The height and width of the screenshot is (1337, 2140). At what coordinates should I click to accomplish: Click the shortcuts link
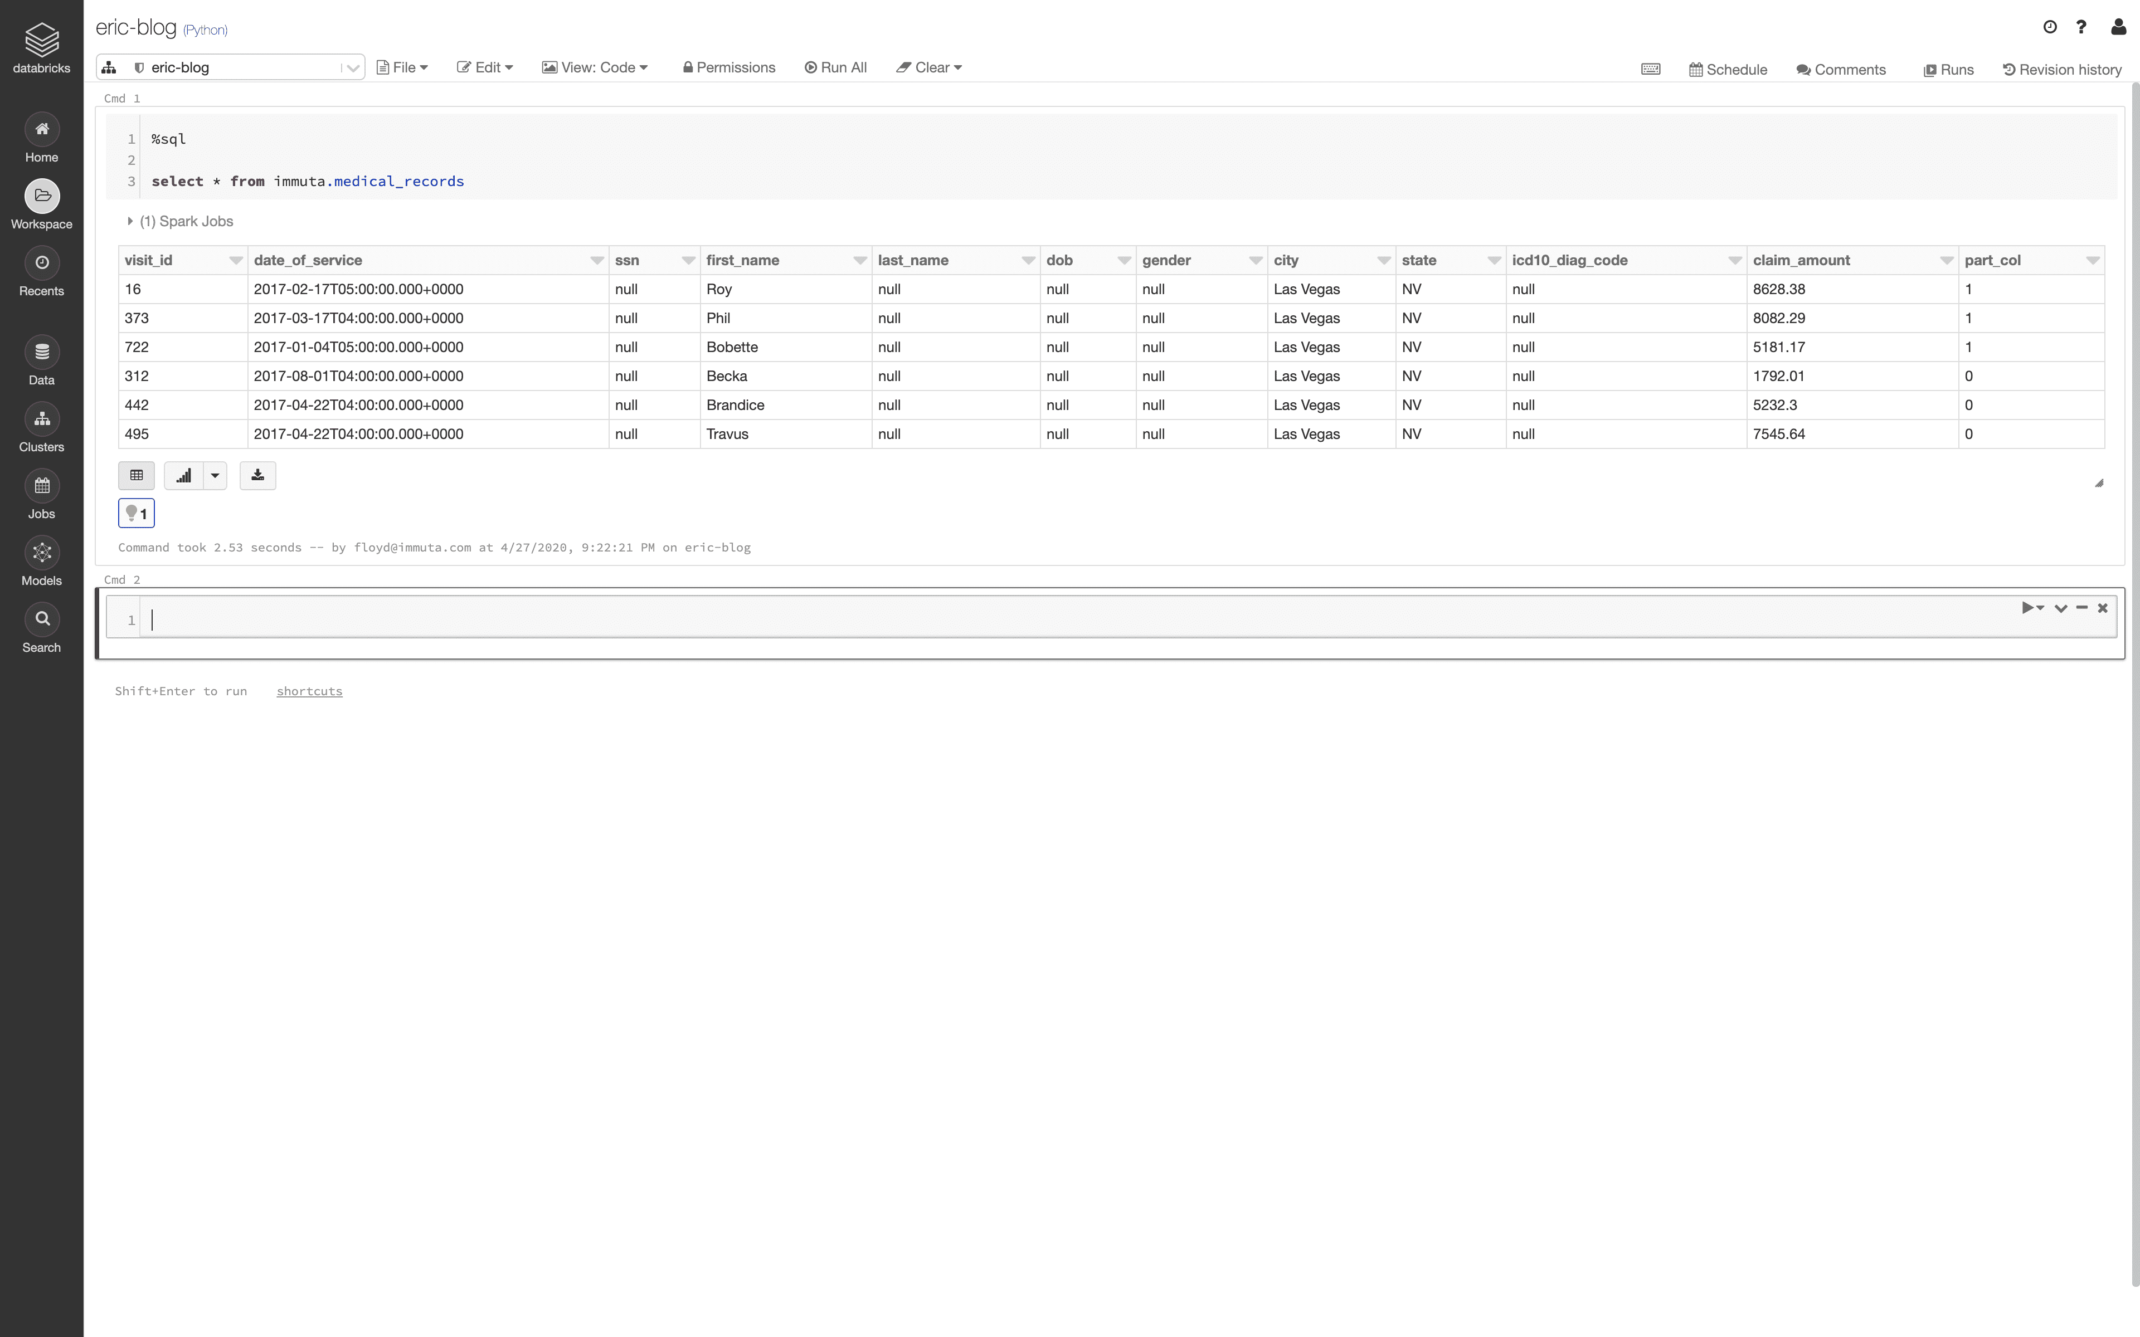[309, 691]
